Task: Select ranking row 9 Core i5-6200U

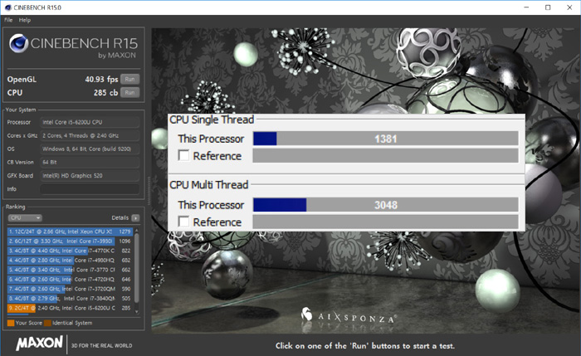Action: [x=70, y=308]
